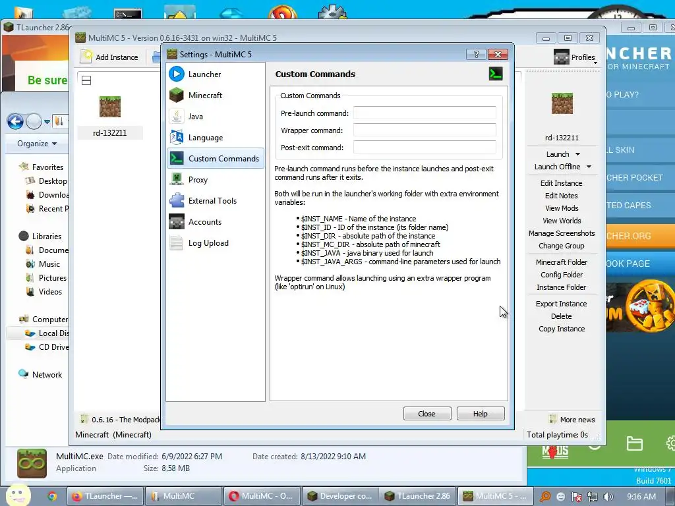Open Instance Folder from MultiMC sidebar
Viewport: 675px width, 506px height.
(562, 287)
